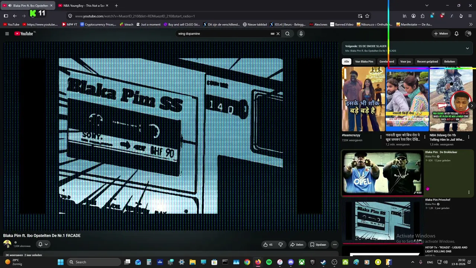
Task: Switch to the NBA YoungBoy tab
Action: pos(83,6)
